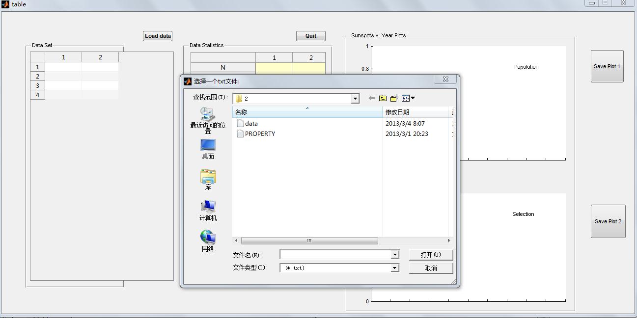The width and height of the screenshot is (637, 318).
Task: Expand the file name (文件名) dropdown arrow
Action: pyautogui.click(x=395, y=255)
